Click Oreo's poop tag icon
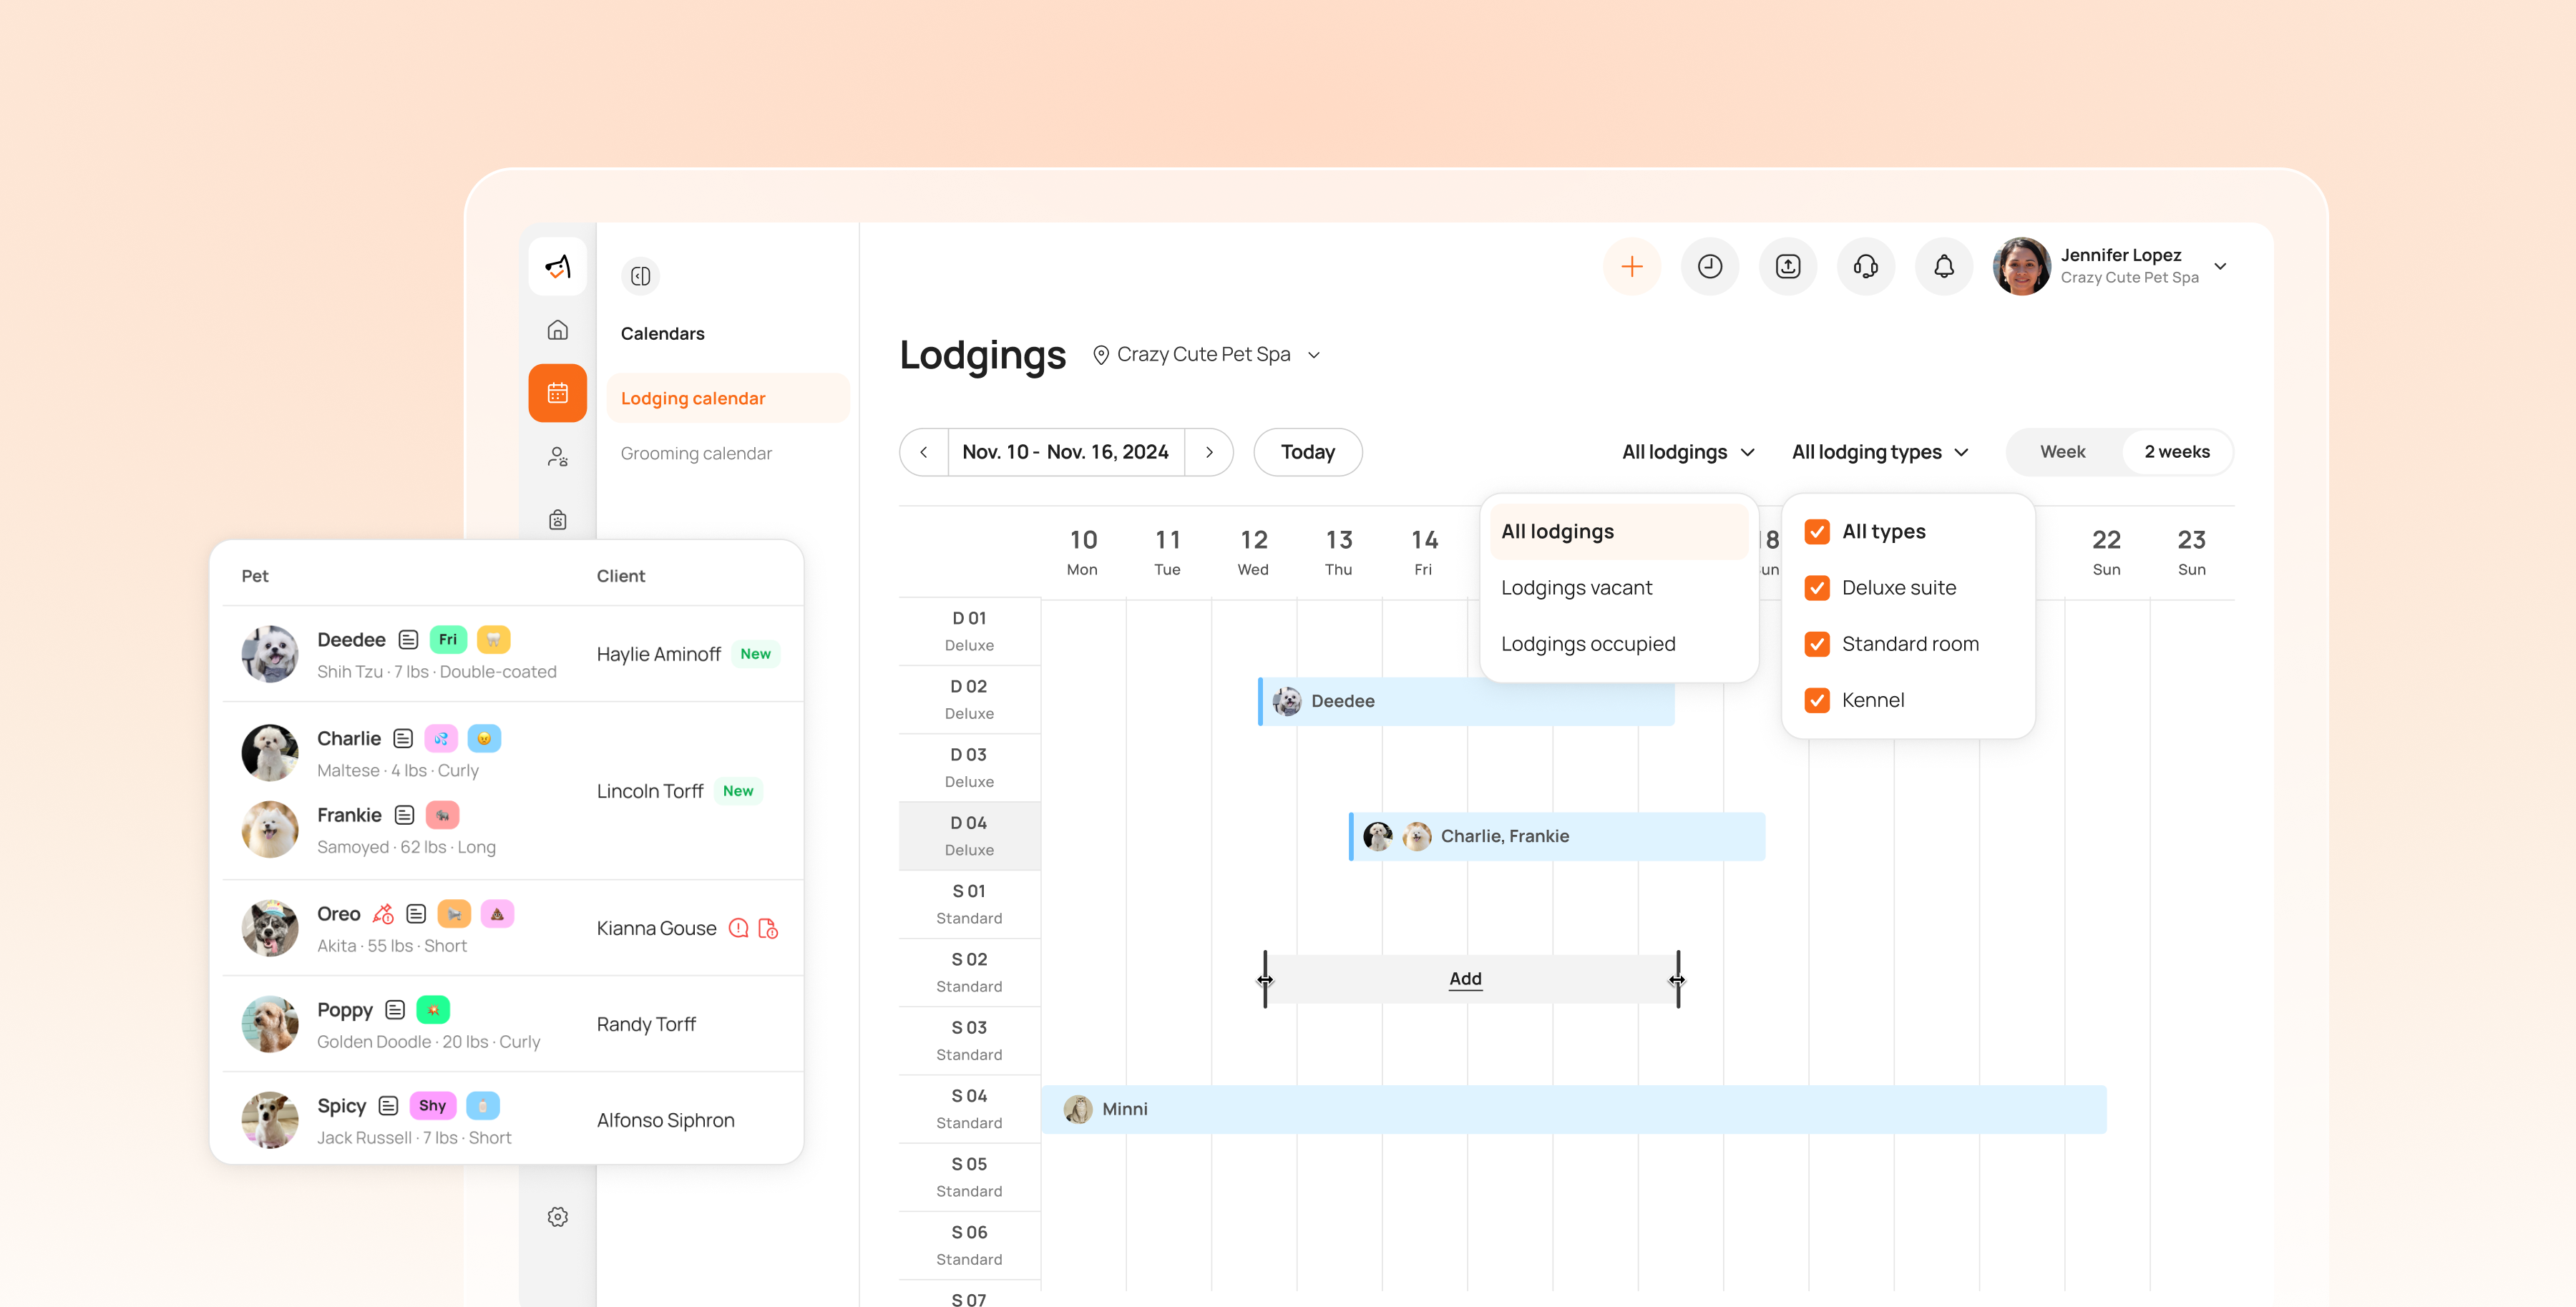Viewport: 2576px width, 1307px height. click(497, 914)
